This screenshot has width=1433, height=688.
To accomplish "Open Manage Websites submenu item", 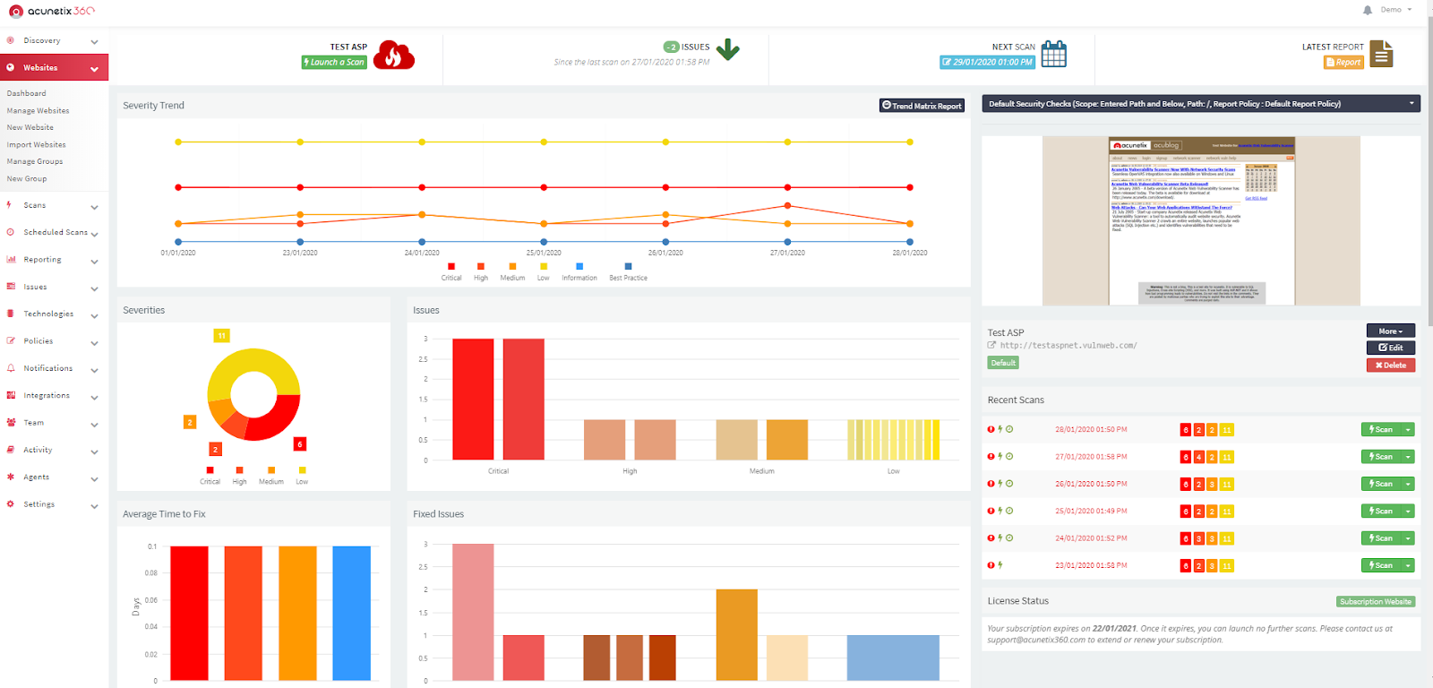I will coord(38,110).
